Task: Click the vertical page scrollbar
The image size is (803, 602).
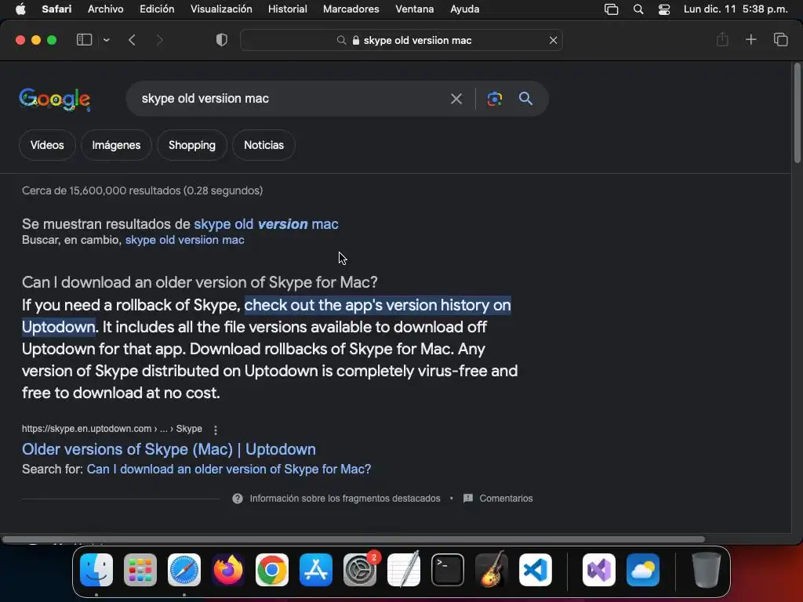Action: point(797,113)
